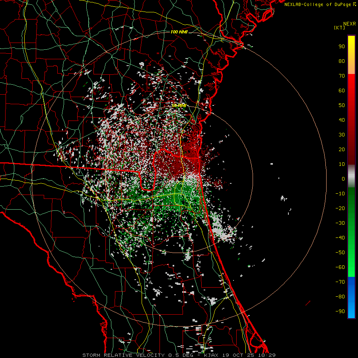Click the 20 value on the velocity scale
Screen dimensions: 358x358
(342, 150)
